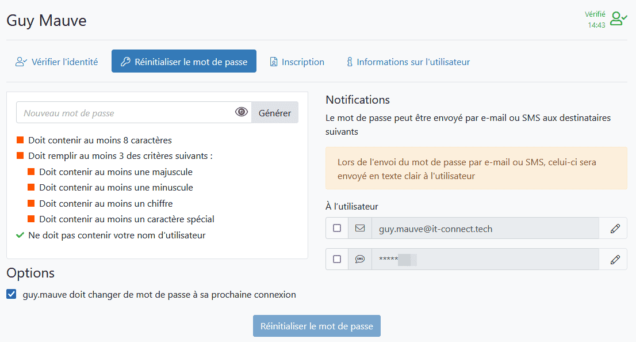Edit the masked phone number with the pencil icon
Screen dimensions: 636x342
(613, 259)
